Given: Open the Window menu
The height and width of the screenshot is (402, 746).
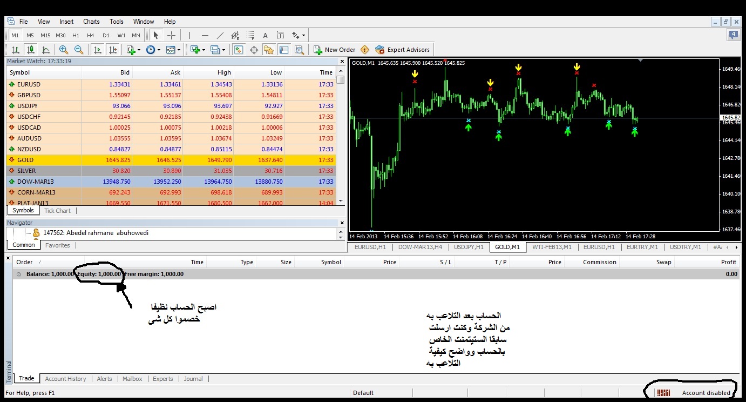Looking at the screenshot, I should [144, 22].
